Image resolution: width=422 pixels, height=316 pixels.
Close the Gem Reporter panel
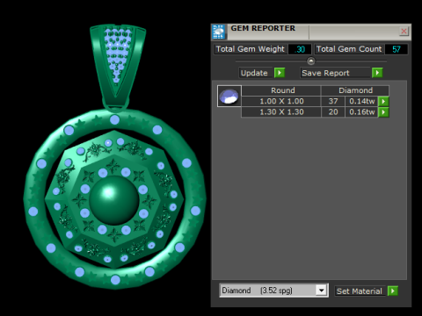[x=404, y=31]
